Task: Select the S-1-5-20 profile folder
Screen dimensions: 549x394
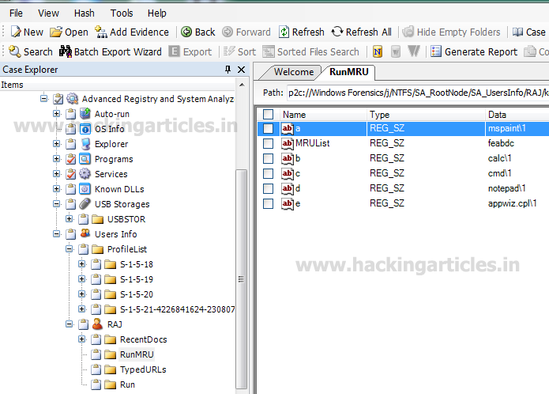Action: [137, 294]
